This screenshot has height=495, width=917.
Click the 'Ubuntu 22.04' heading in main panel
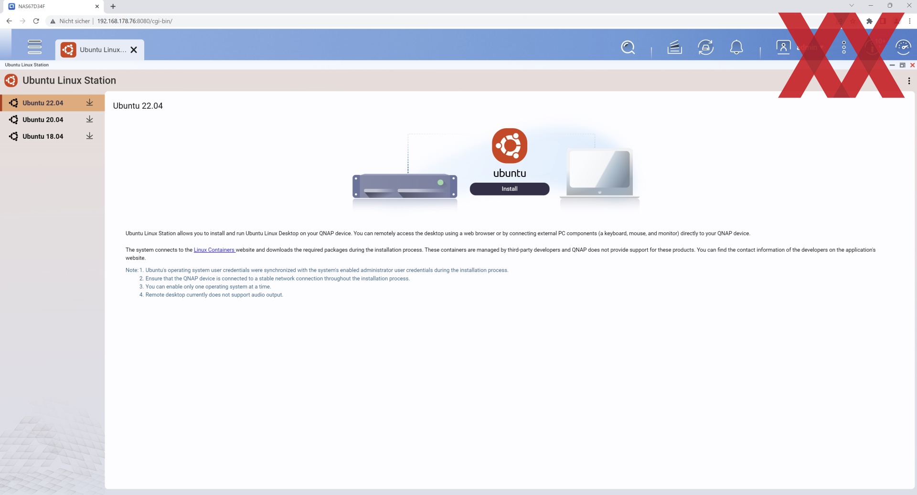[x=138, y=106]
